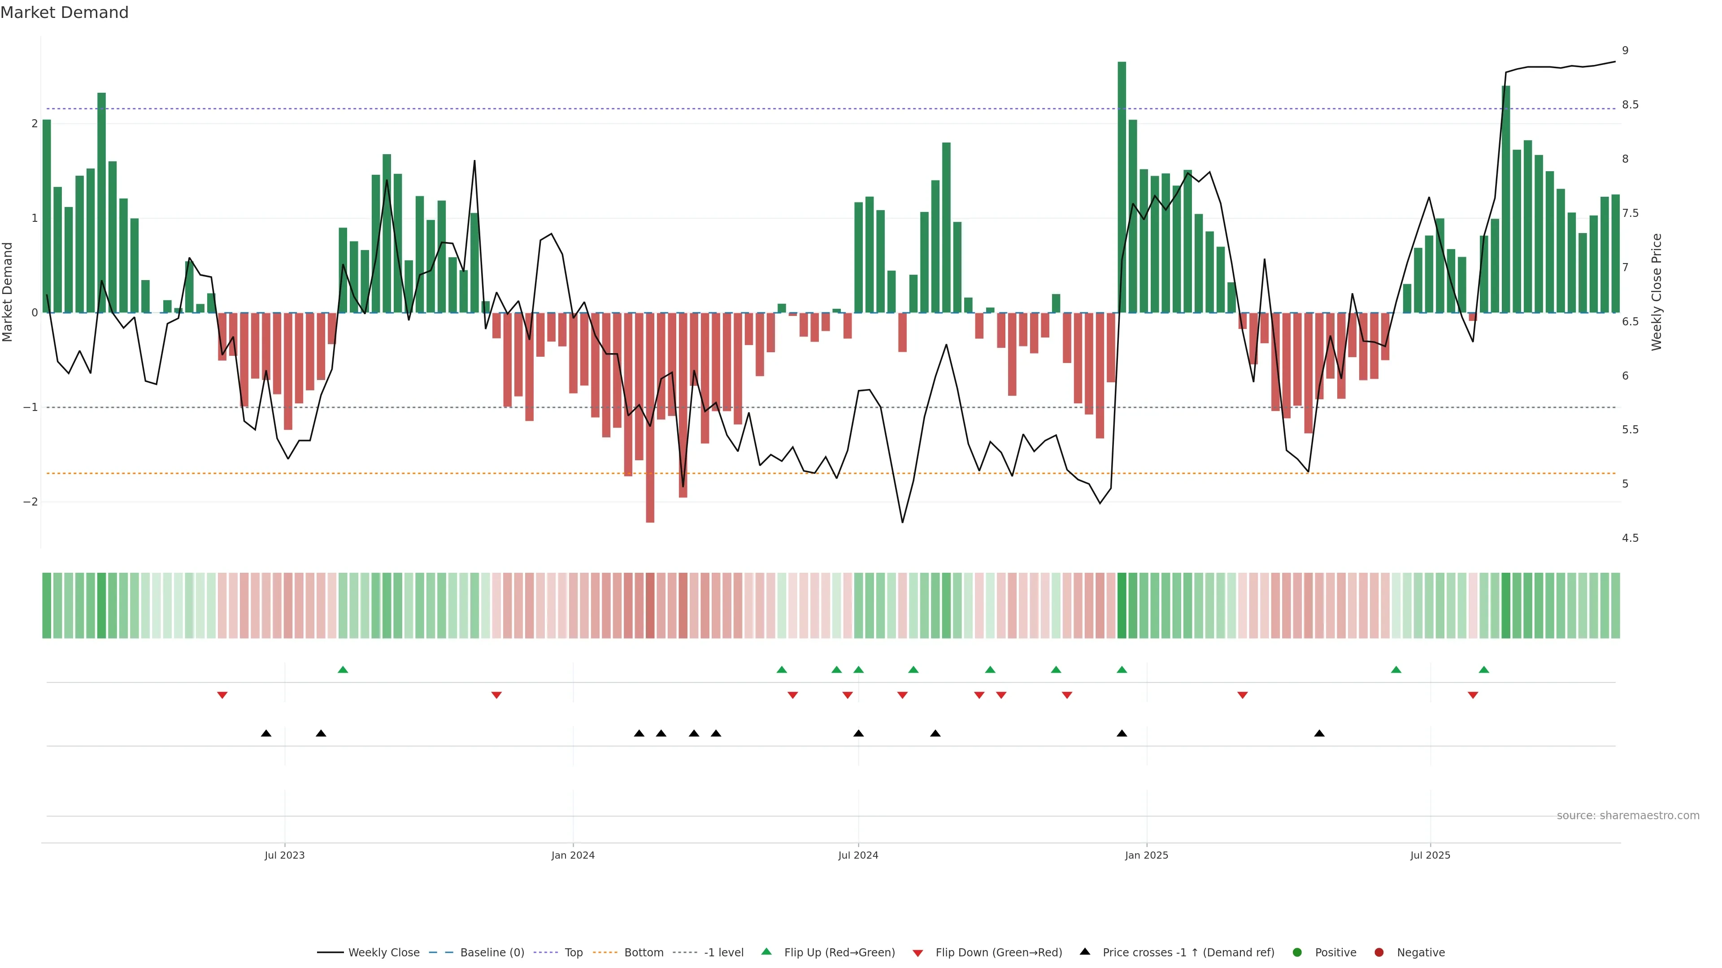Click the red Flip Down legend triangle

pyautogui.click(x=918, y=953)
